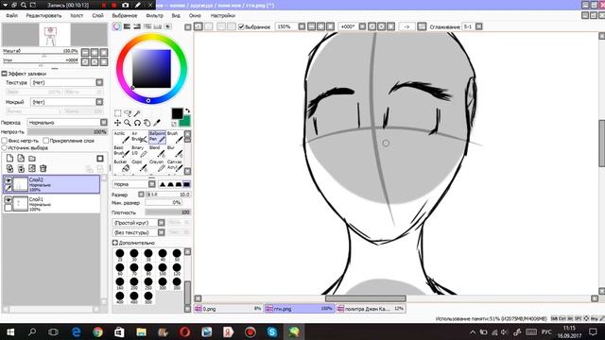Select the Blur tool
The height and width of the screenshot is (340, 605).
pyautogui.click(x=175, y=151)
